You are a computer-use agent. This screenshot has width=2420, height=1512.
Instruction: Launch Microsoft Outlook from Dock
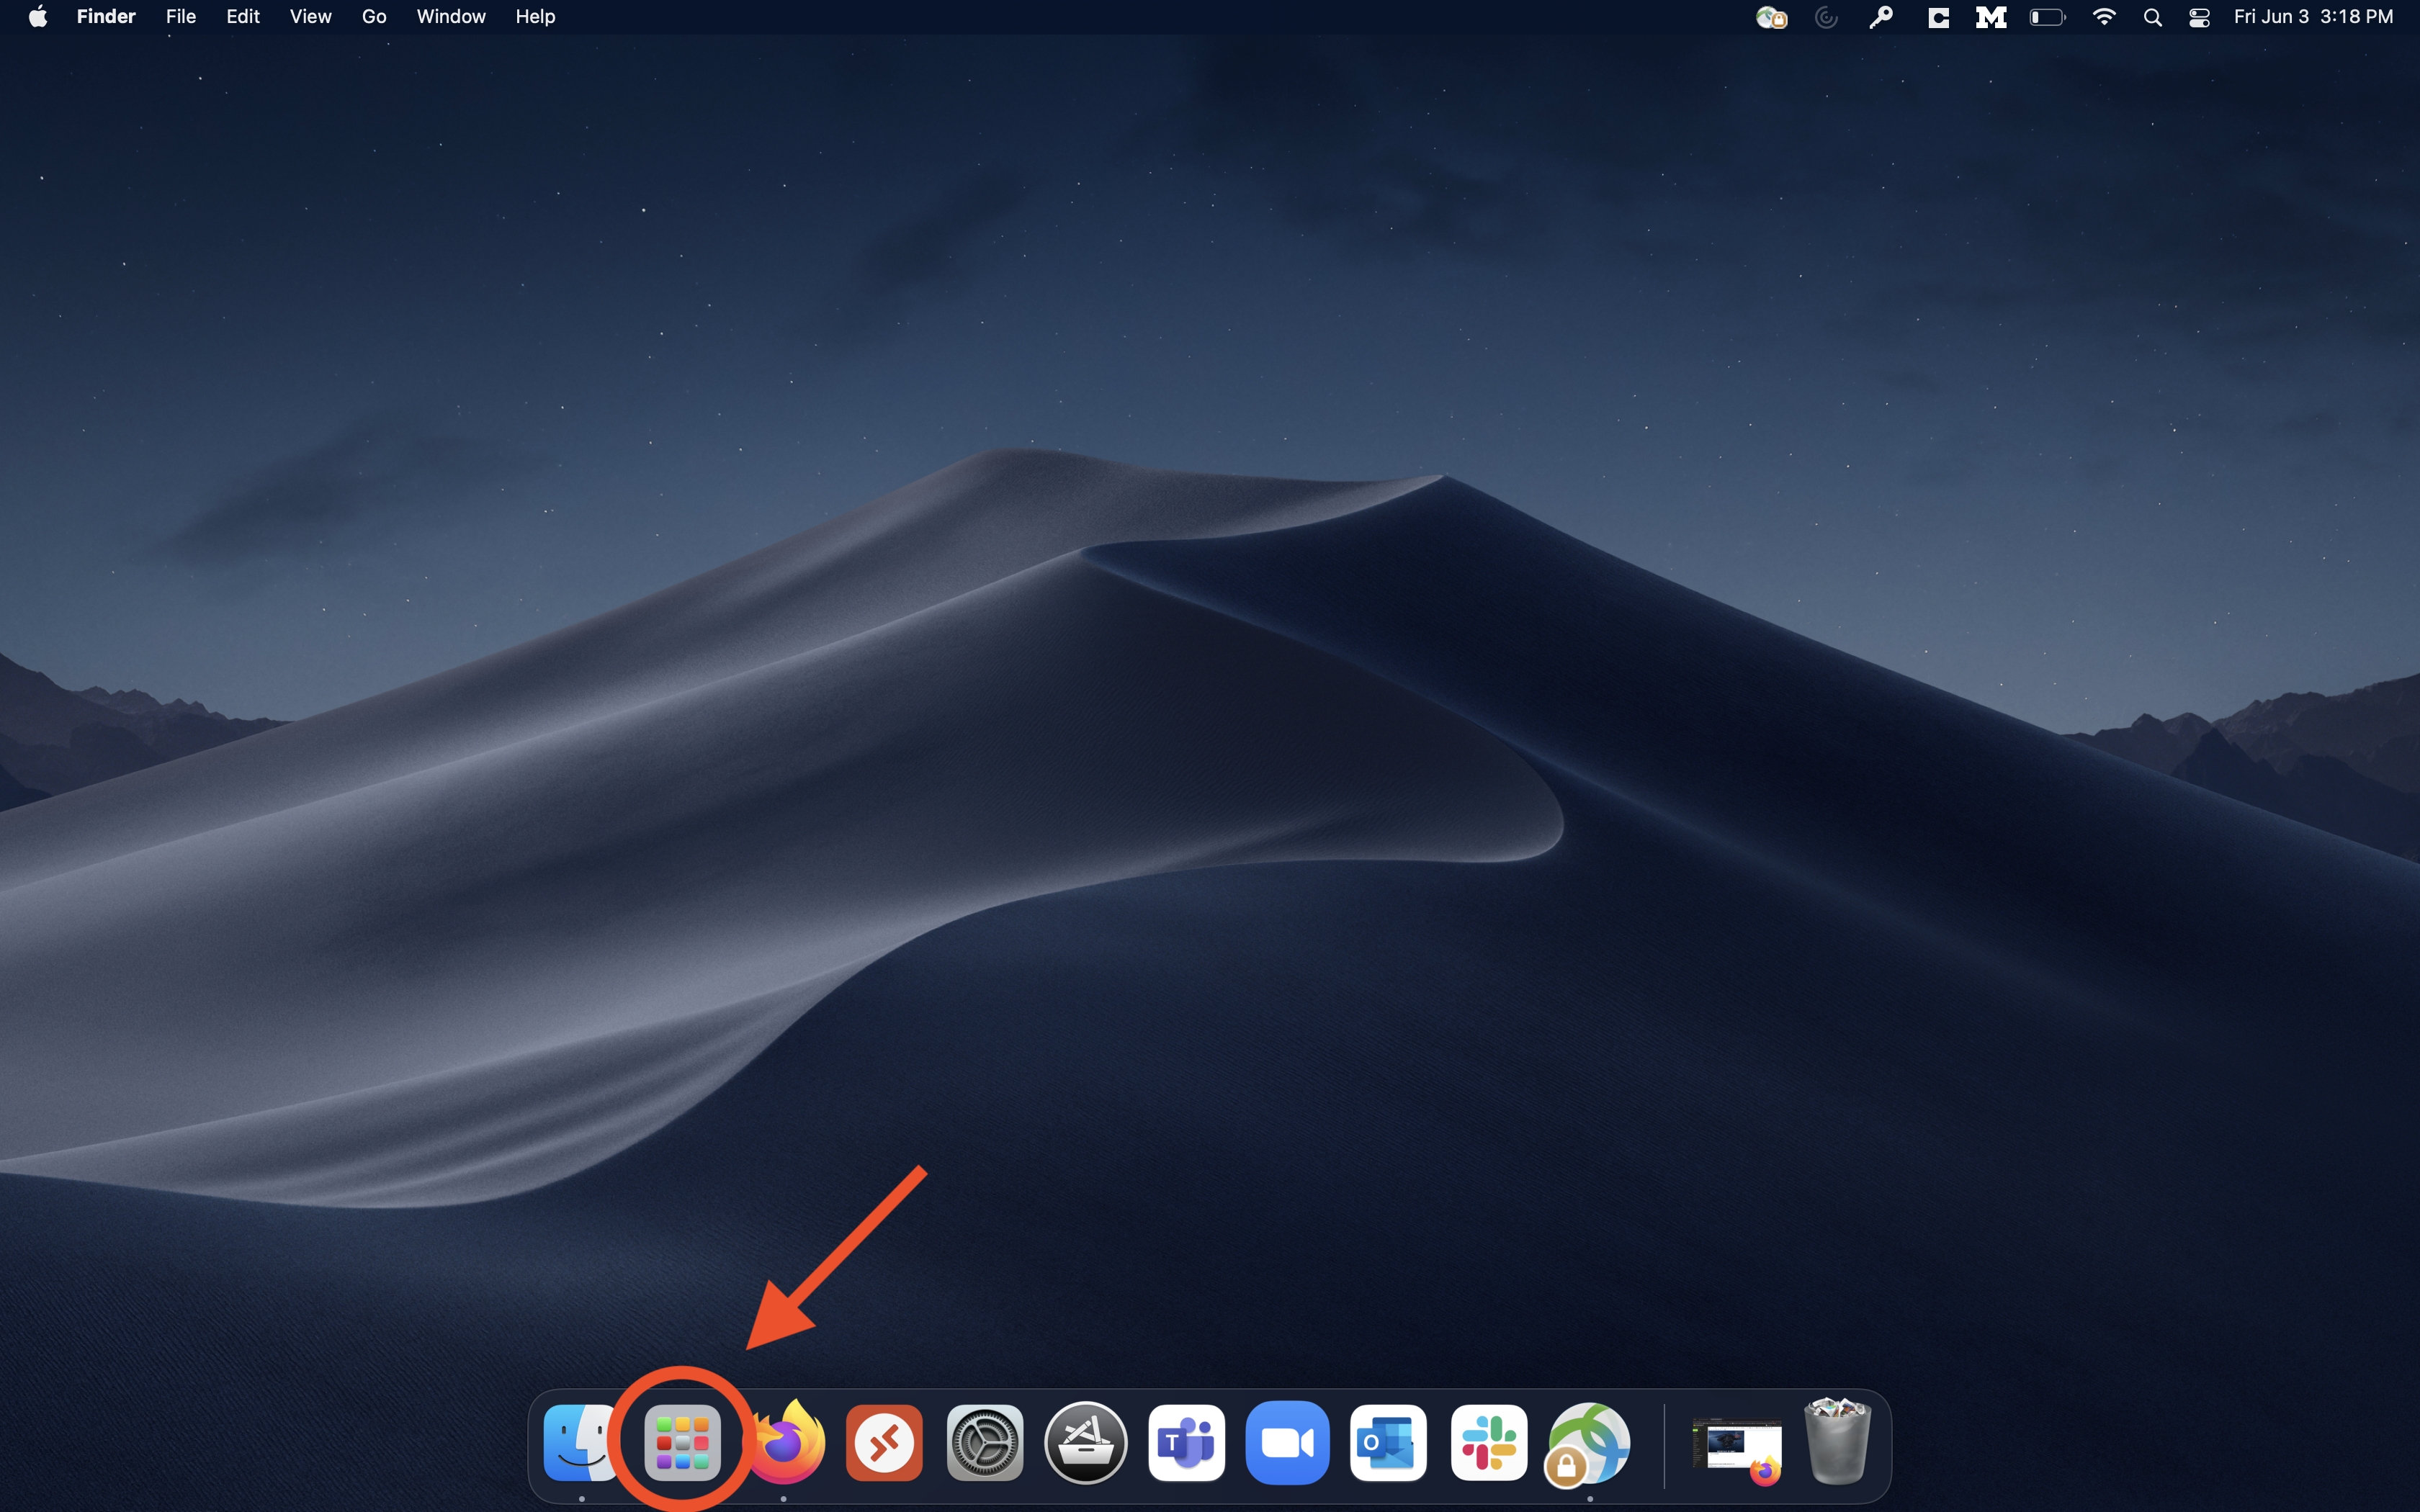tap(1388, 1443)
